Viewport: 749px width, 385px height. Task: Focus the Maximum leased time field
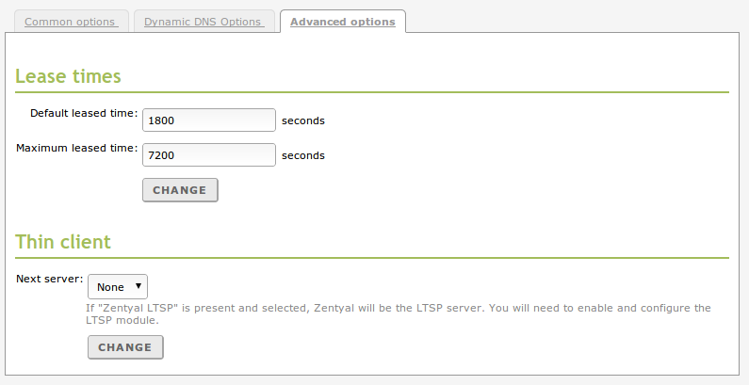pyautogui.click(x=208, y=155)
